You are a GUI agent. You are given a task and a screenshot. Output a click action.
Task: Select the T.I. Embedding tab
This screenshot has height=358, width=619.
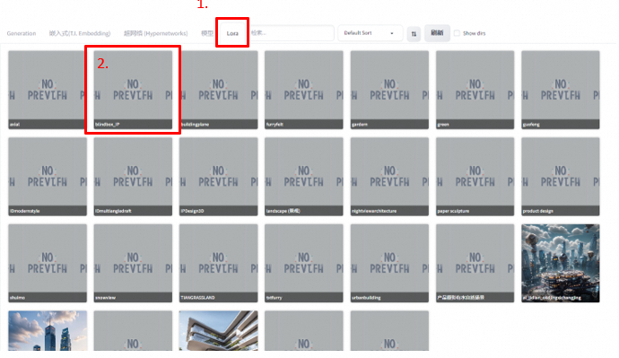tap(79, 33)
